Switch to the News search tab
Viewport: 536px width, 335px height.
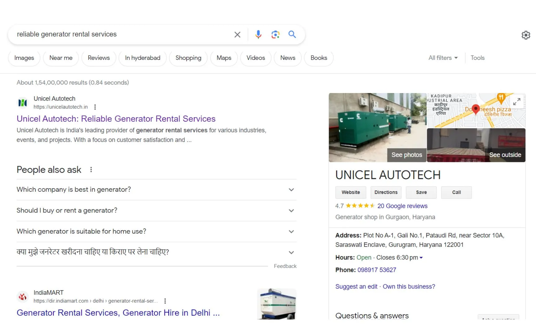[x=287, y=58]
